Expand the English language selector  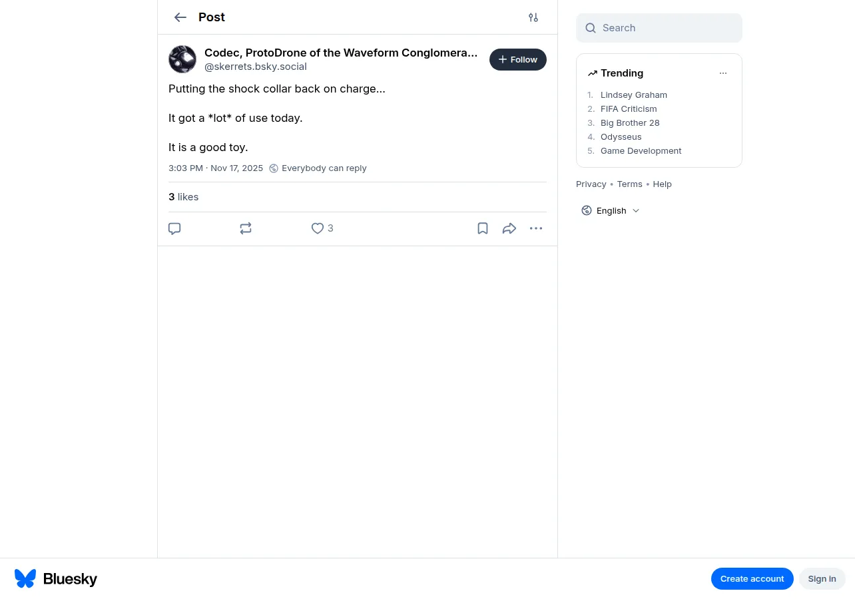coord(611,210)
